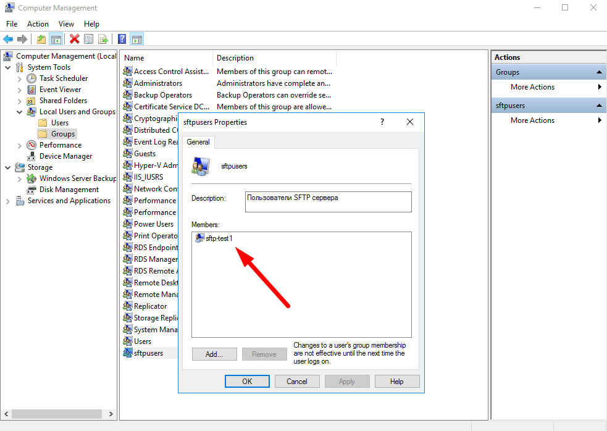Viewport: 607px width, 431px height.
Task: Open Device Manager from the tree
Action: pyautogui.click(x=65, y=156)
